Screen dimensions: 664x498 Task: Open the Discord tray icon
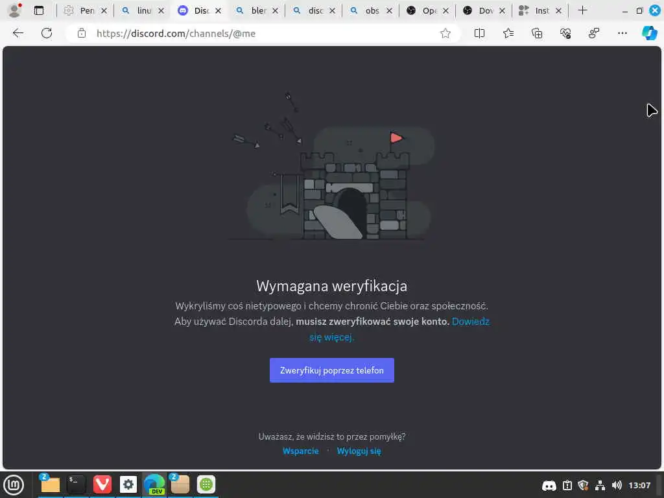[x=549, y=485]
